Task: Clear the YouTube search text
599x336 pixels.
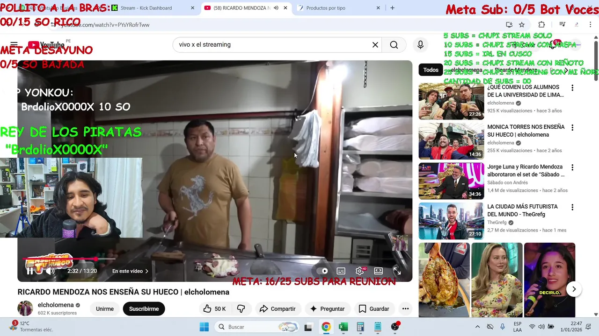Action: pos(375,45)
